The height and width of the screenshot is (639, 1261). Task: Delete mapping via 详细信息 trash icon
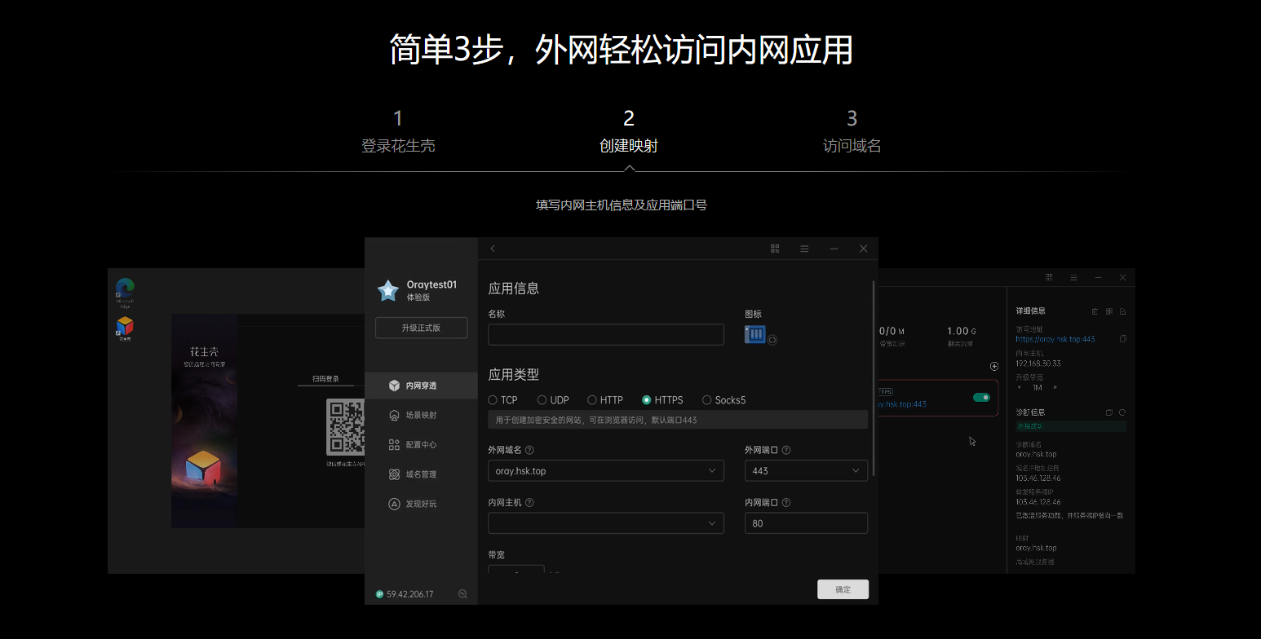(1095, 311)
